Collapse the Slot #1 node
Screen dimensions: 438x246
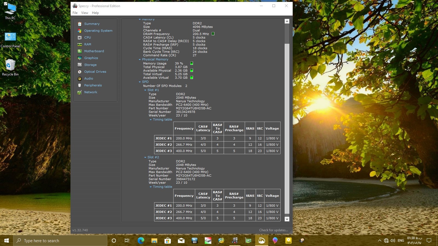pos(145,90)
